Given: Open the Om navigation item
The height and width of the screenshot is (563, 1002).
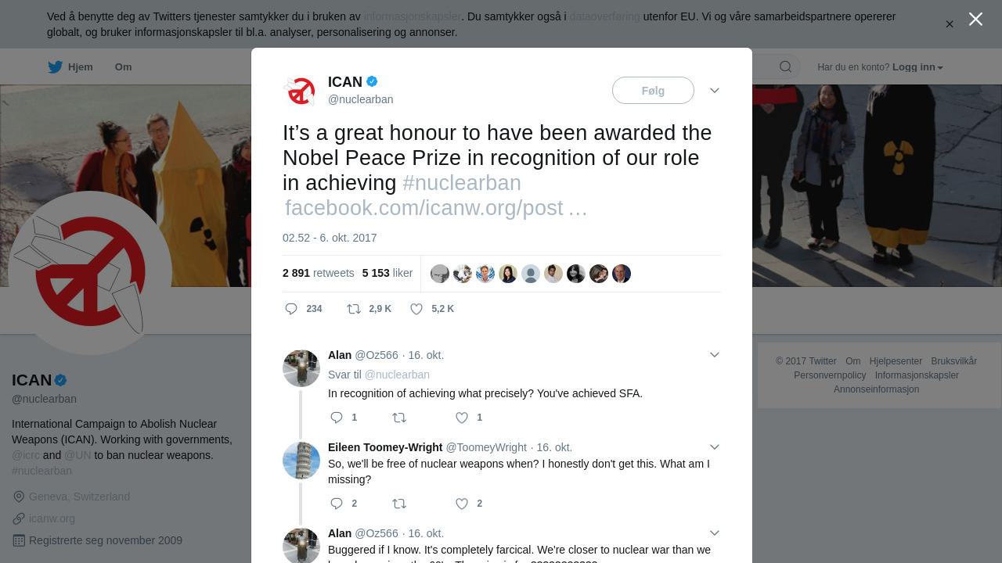Looking at the screenshot, I should tap(124, 67).
